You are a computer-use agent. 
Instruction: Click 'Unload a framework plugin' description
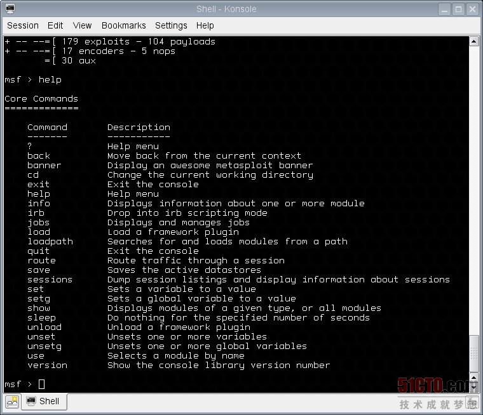179,327
